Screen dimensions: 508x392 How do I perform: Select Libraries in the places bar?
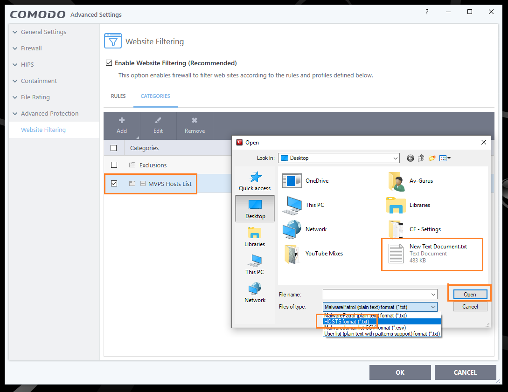255,237
